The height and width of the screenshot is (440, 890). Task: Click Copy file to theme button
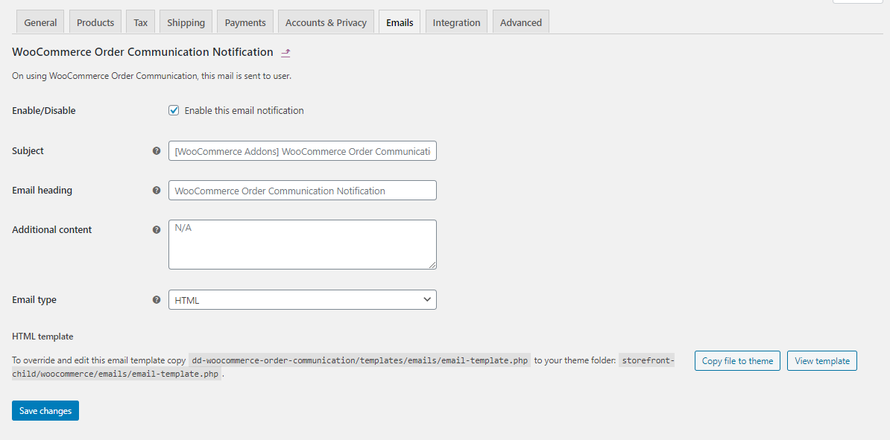(x=737, y=361)
